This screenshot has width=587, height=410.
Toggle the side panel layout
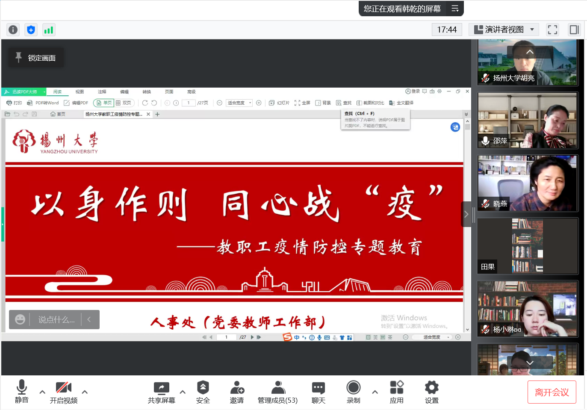(574, 29)
